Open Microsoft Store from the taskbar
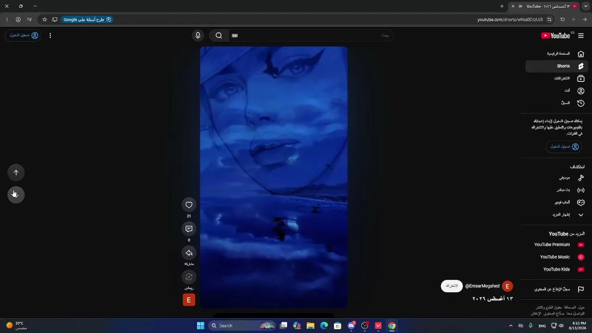Viewport: 592px width, 333px height. coord(338,326)
